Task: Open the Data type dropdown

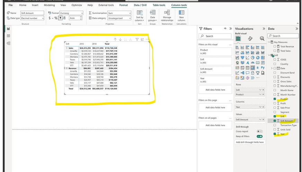Action: 32,18
